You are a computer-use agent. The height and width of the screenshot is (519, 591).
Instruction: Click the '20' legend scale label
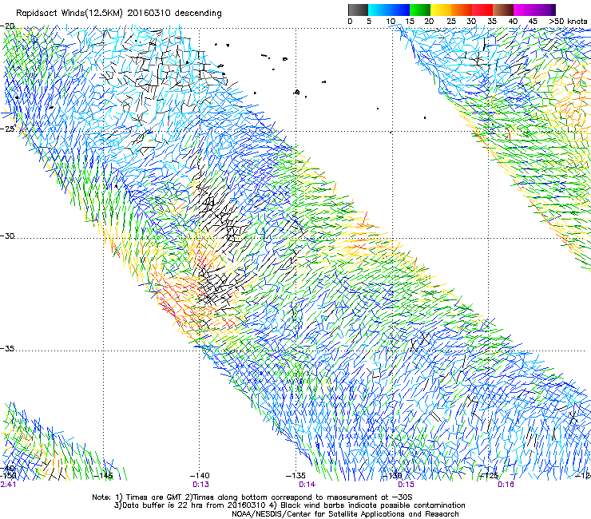[x=429, y=22]
